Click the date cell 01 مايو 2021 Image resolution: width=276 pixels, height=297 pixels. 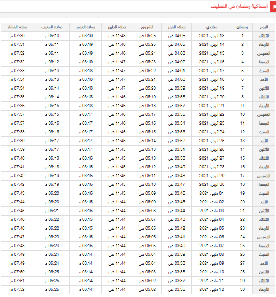(212, 193)
